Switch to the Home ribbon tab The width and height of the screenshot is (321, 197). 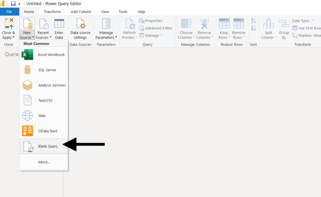(29, 12)
